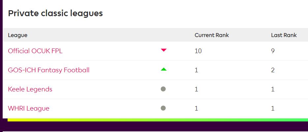Select last rank 1 for Keele Legends
308x132 pixels.
click(x=273, y=89)
